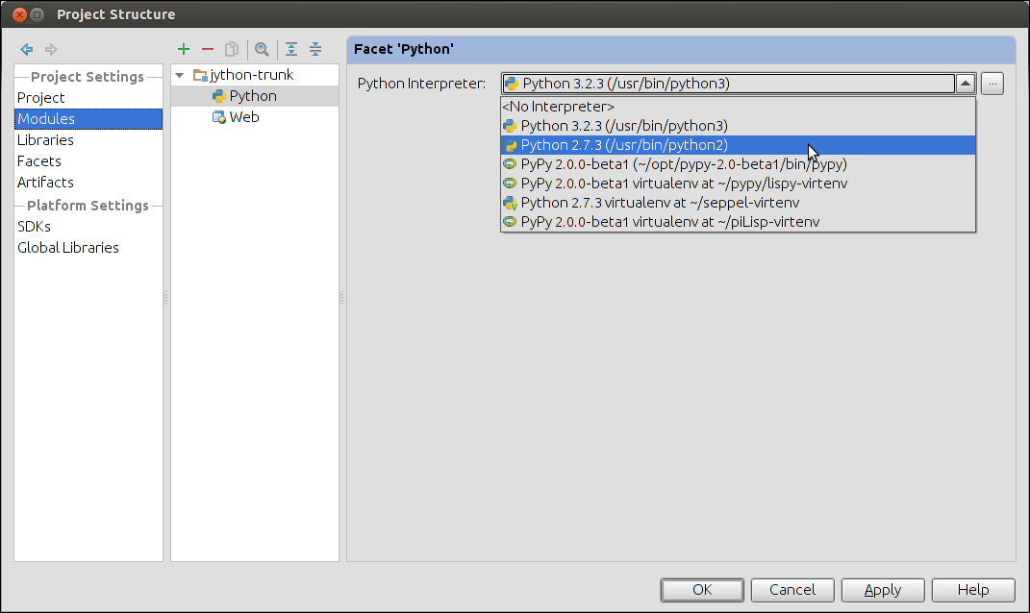Click the red minus Remove icon
This screenshot has width=1030, height=613.
207,49
